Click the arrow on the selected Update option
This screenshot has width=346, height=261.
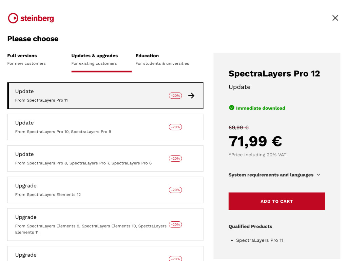tap(191, 96)
